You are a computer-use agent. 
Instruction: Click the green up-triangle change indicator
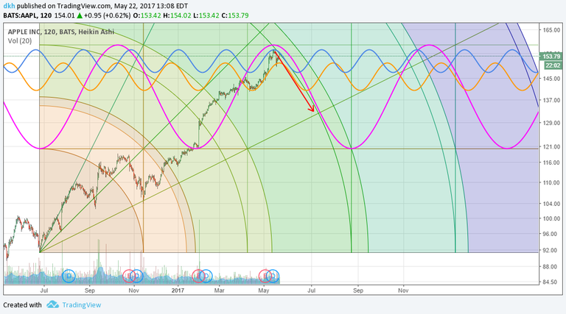click(x=79, y=15)
